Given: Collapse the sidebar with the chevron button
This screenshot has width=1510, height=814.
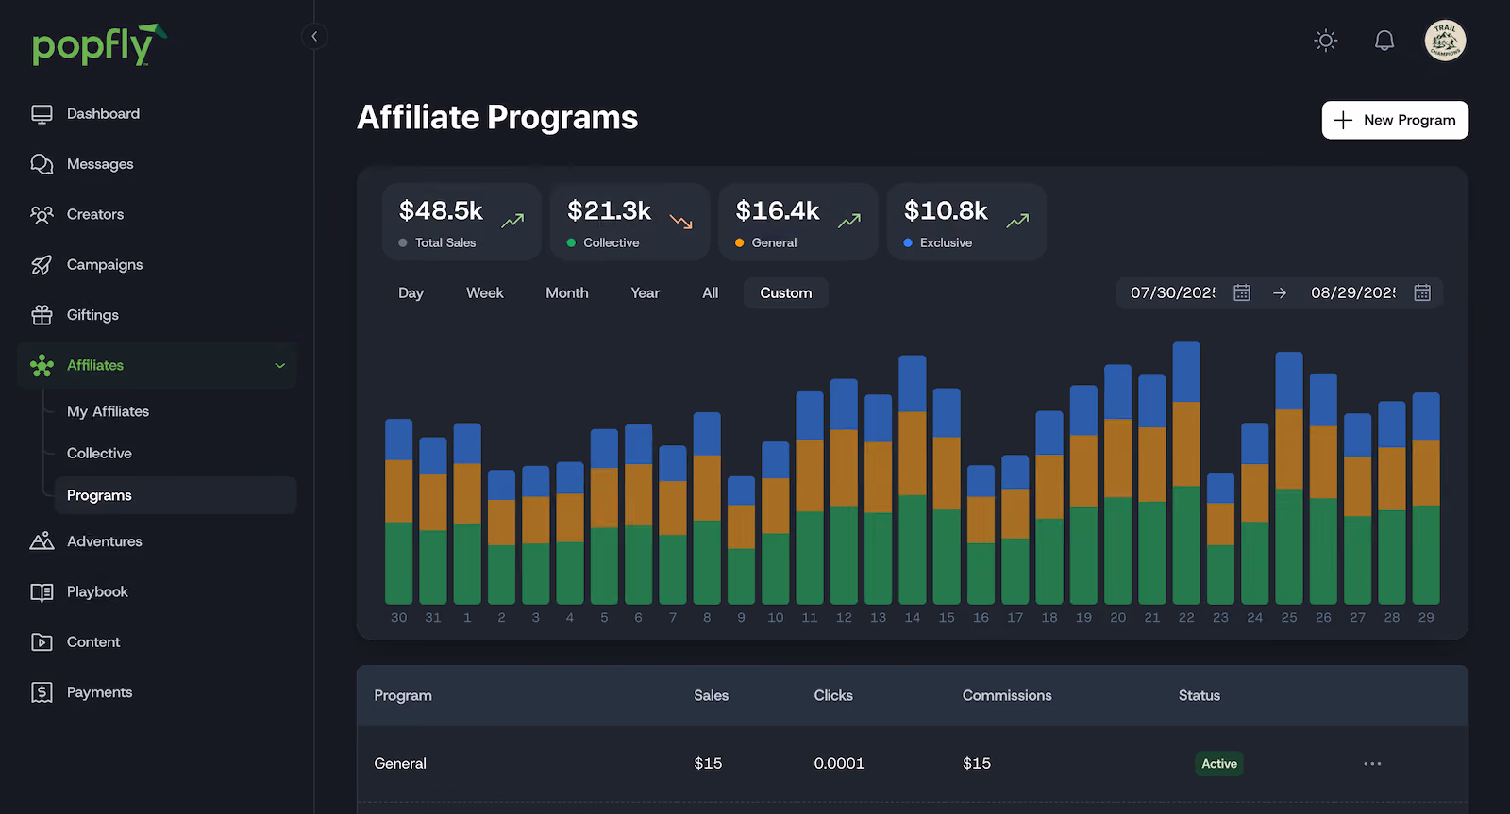Looking at the screenshot, I should [314, 36].
